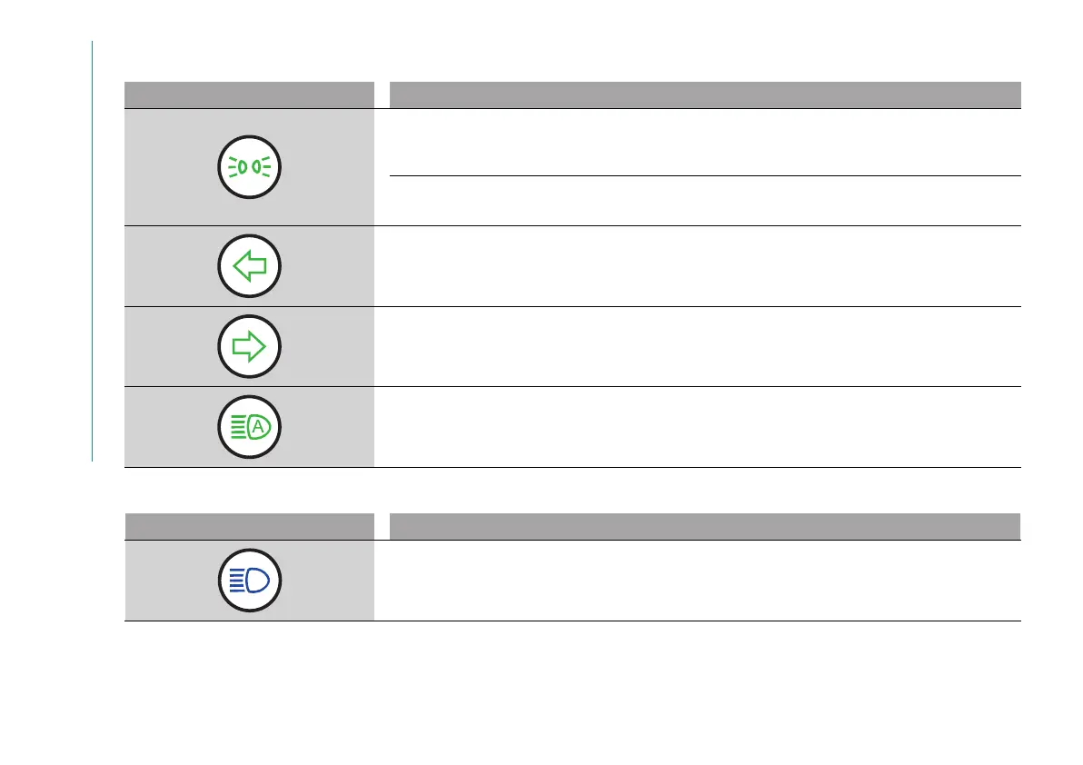Viewport: 1083px width, 765px height.
Task: Click the lower blank cell beside side lights icon
Action: click(704, 201)
